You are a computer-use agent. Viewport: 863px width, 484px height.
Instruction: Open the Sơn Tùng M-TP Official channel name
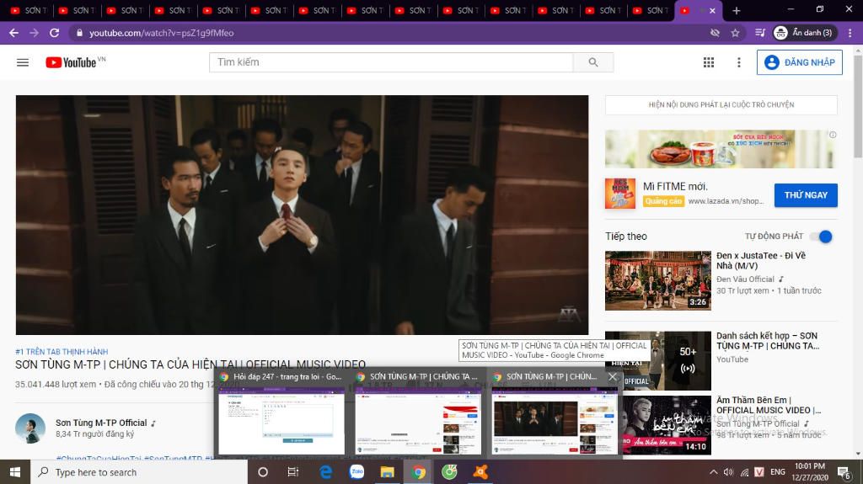pyautogui.click(x=101, y=423)
